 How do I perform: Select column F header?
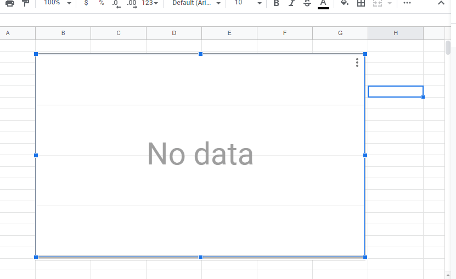coord(285,33)
